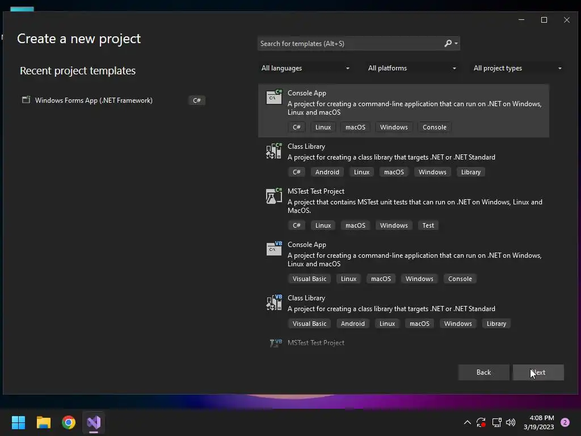Click the macOS tag under C# Class Library
Image resolution: width=581 pixels, height=436 pixels.
pyautogui.click(x=394, y=172)
